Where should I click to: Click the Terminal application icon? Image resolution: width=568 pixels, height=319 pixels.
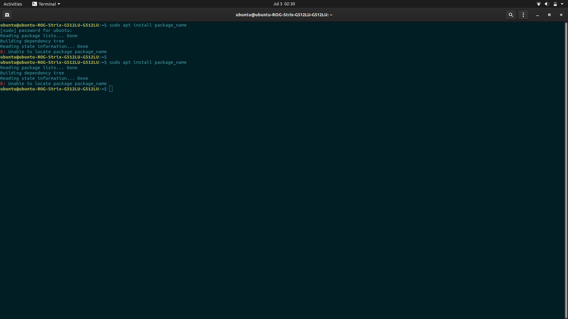pos(34,4)
